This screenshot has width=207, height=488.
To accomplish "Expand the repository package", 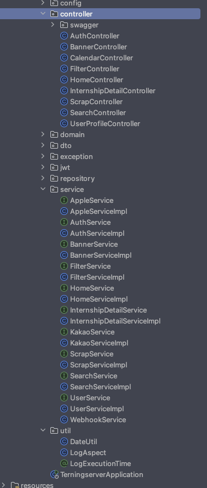I will click(43, 178).
